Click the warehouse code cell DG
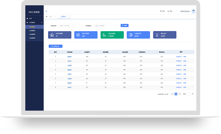The width and height of the screenshot is (221, 134). point(87,70)
